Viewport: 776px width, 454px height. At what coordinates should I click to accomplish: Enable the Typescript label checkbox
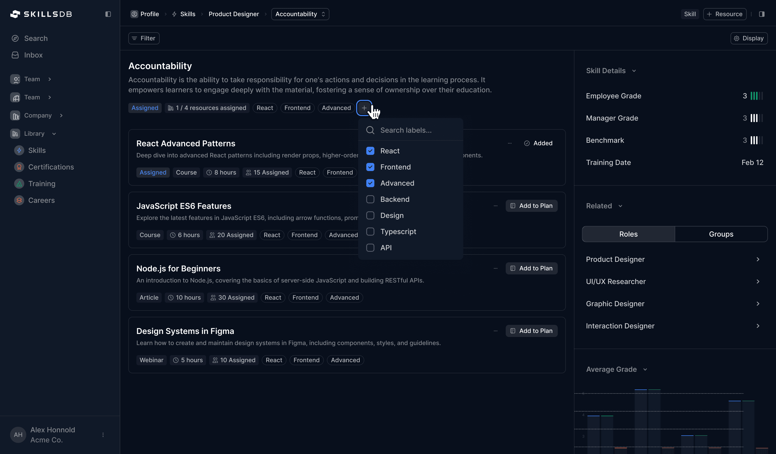click(370, 232)
